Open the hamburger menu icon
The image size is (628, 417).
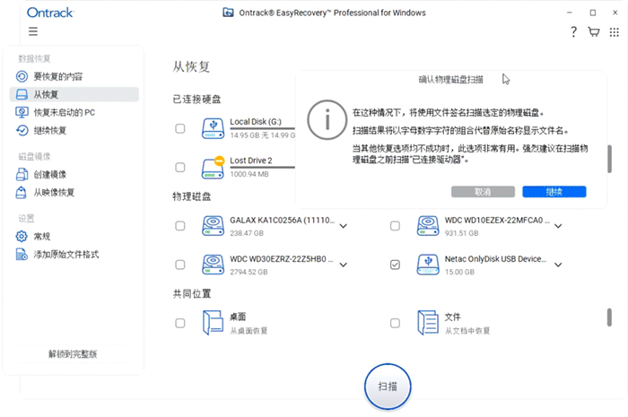click(x=33, y=31)
